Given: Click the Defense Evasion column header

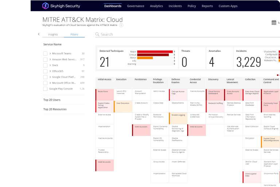Looking at the screenshot, I should point(178,82).
